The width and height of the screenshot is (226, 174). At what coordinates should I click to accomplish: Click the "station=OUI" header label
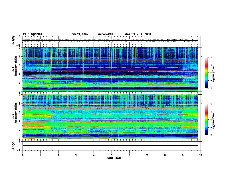coord(106,34)
